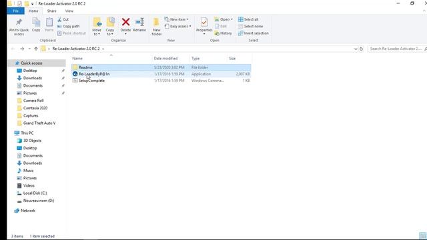Screen dimensions: 427x240
Task: Click Select all
Action: click(x=248, y=19)
